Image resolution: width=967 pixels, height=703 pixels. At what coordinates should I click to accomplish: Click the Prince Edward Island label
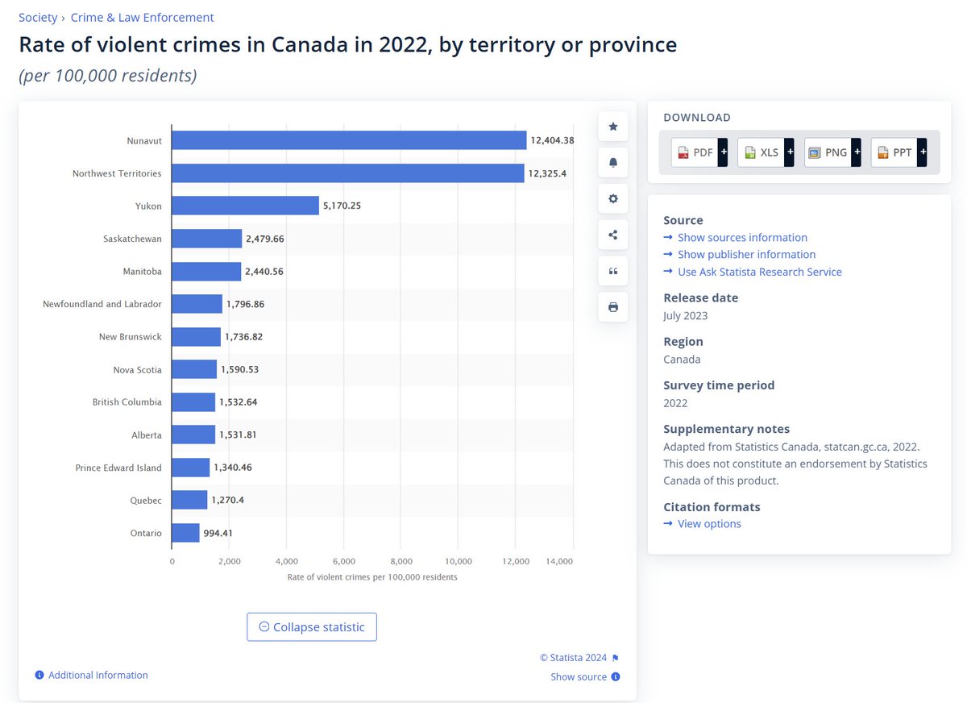(118, 468)
